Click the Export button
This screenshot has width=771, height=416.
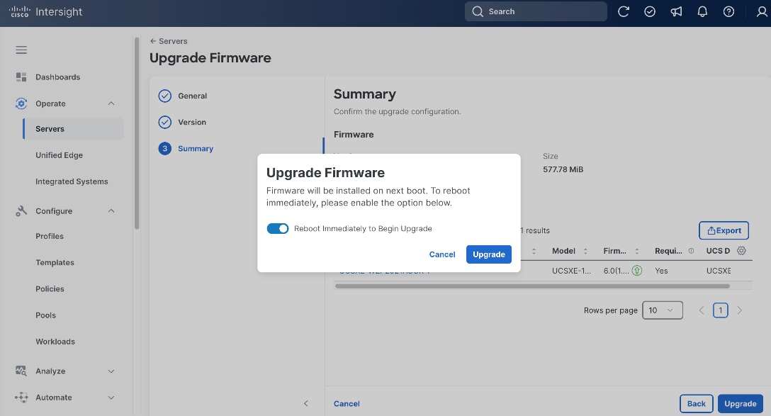coord(724,230)
